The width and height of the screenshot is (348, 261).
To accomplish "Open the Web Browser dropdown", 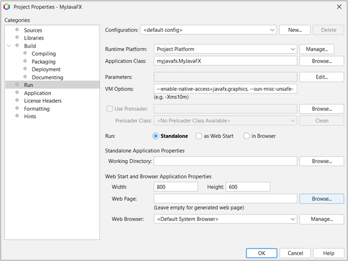I will 225,219.
